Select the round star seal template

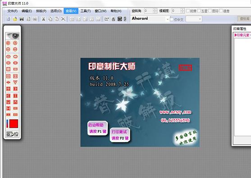8,43
